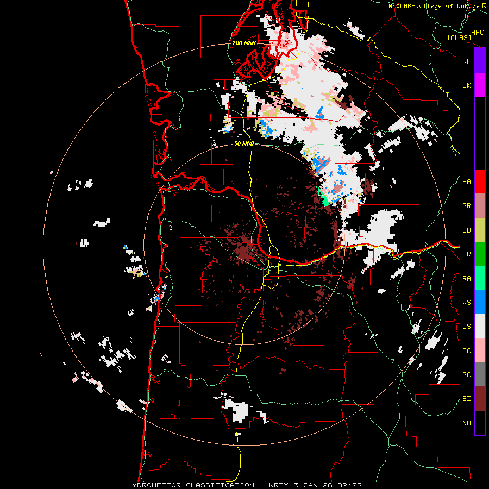The image size is (489, 489).
Task: Select the BD yellow legend block
Action: point(480,230)
